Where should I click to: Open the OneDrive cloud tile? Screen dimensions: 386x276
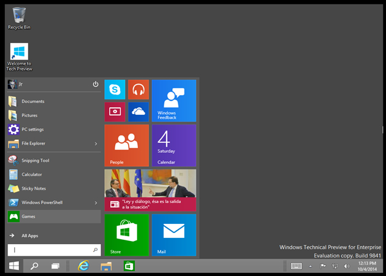pyautogui.click(x=138, y=112)
